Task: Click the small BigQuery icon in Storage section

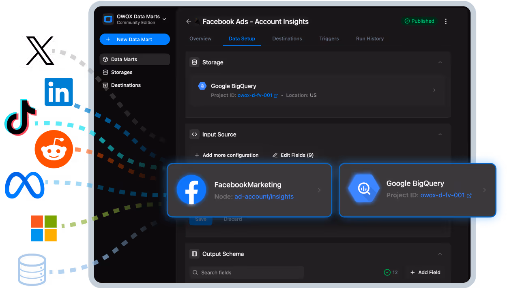Action: pyautogui.click(x=202, y=86)
